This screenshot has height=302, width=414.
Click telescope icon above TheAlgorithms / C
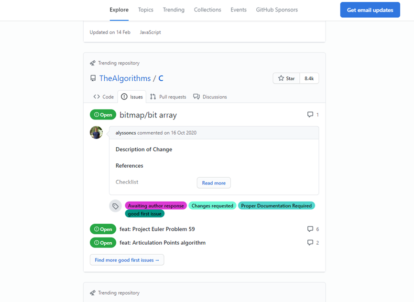[x=92, y=63]
